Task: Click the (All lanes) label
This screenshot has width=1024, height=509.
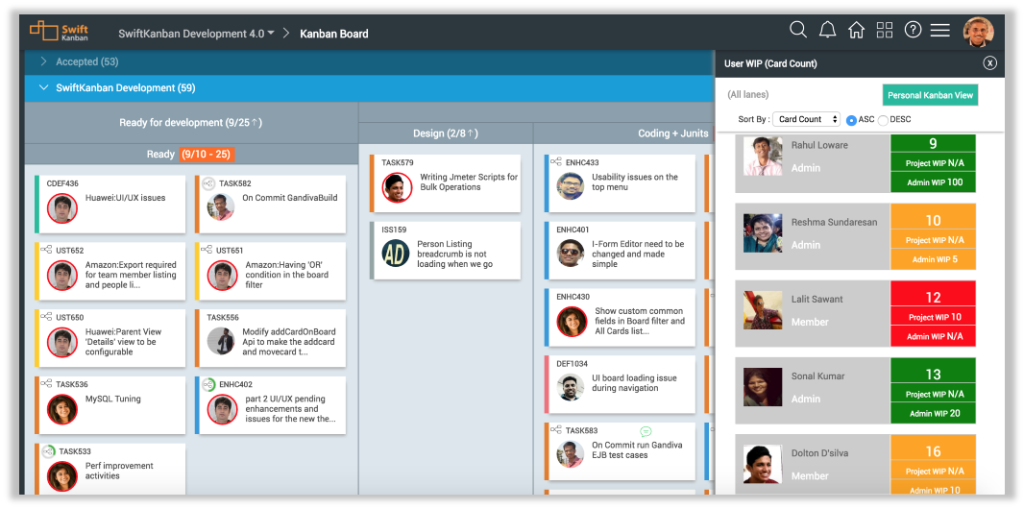Action: point(747,95)
